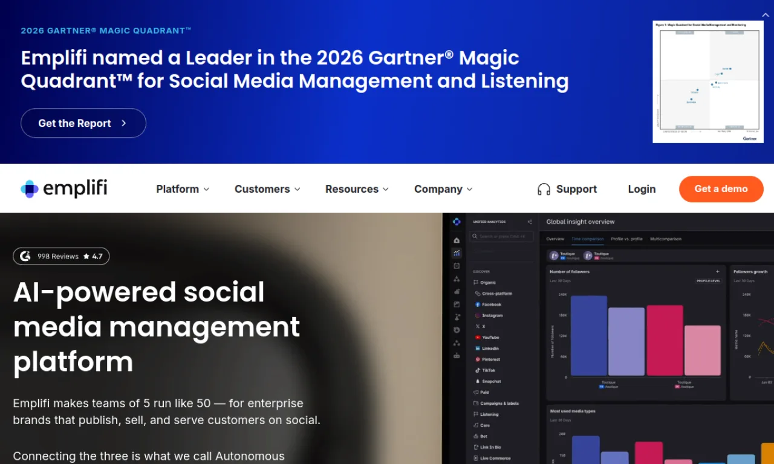Viewport: 774px width, 464px height.
Task: Click the Emplifi logo in the navbar
Action: 64,188
